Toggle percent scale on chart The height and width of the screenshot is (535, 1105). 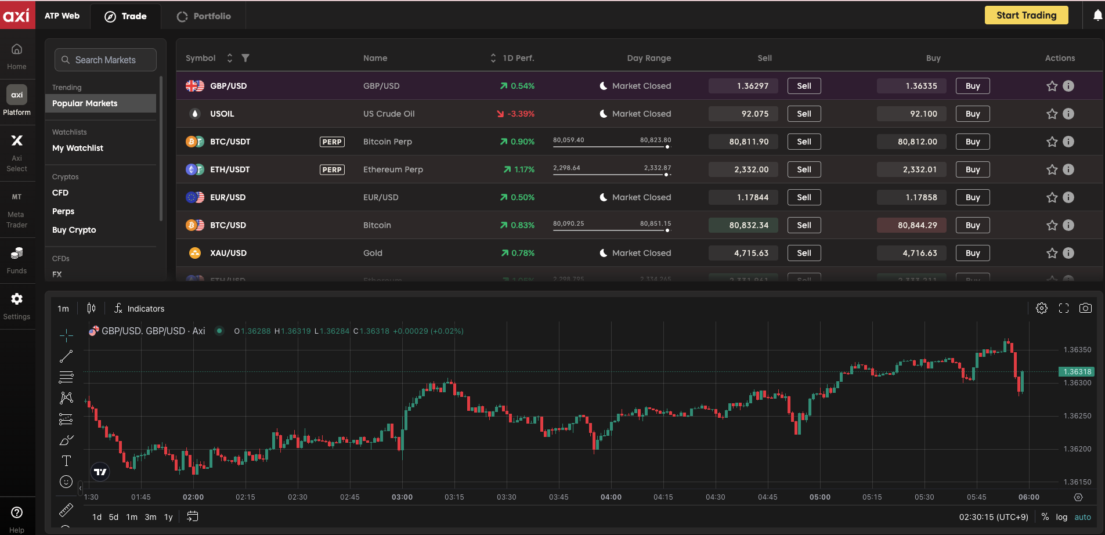pyautogui.click(x=1045, y=517)
